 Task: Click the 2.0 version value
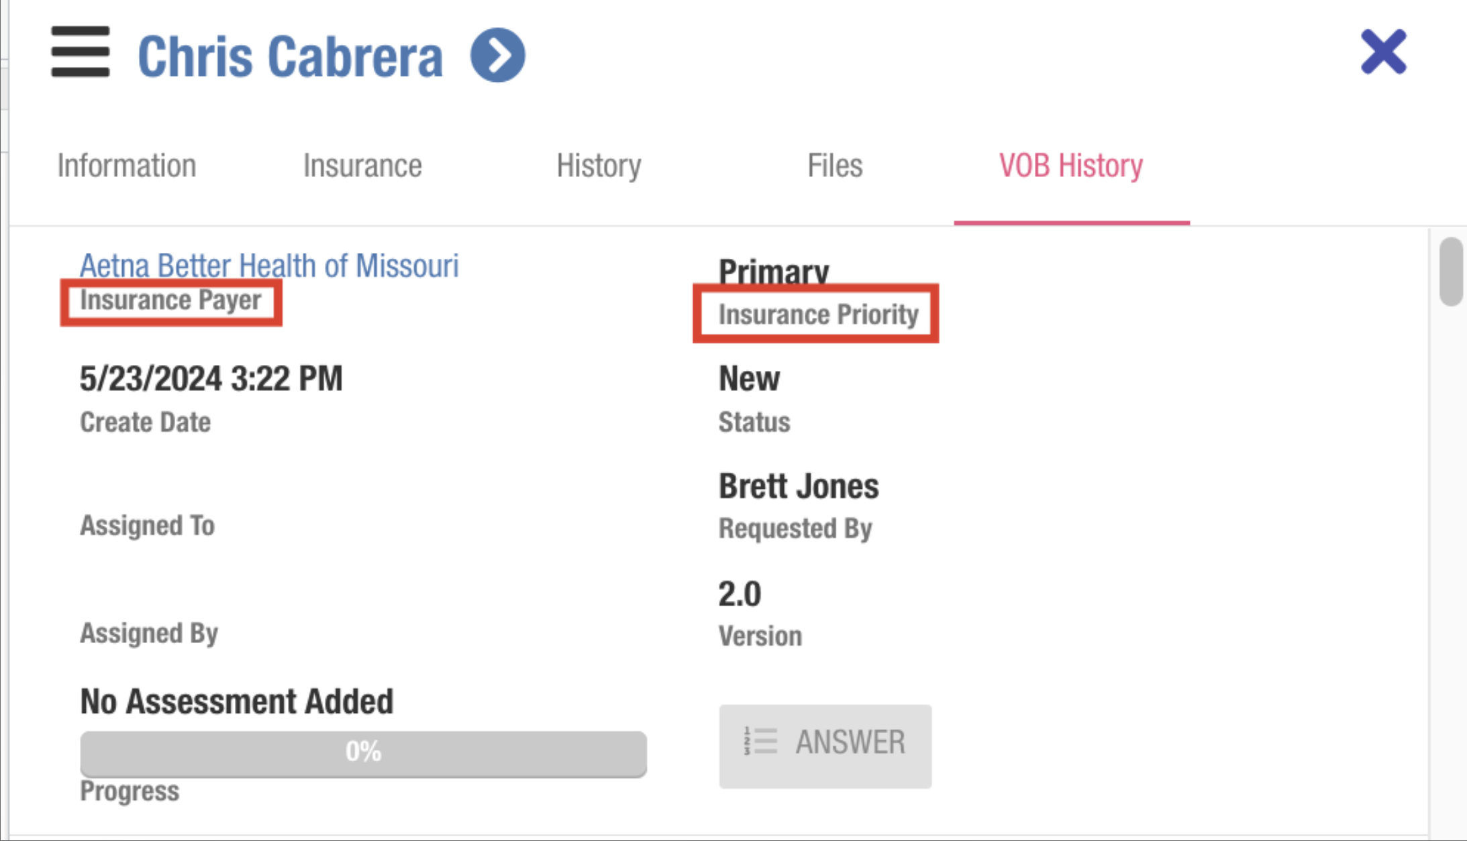[x=740, y=594]
